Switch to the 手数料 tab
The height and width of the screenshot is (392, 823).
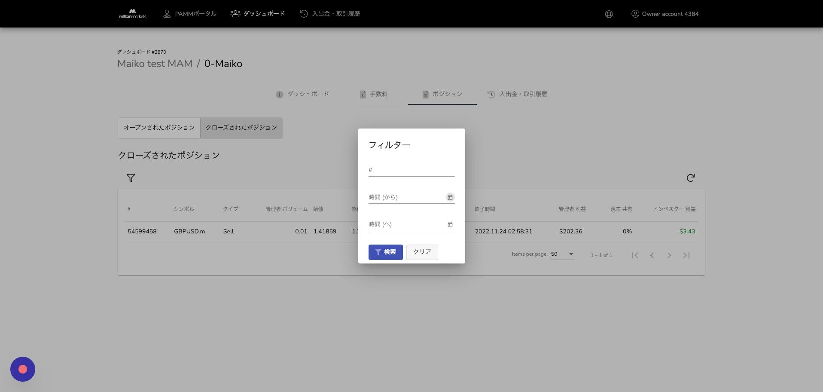click(374, 94)
